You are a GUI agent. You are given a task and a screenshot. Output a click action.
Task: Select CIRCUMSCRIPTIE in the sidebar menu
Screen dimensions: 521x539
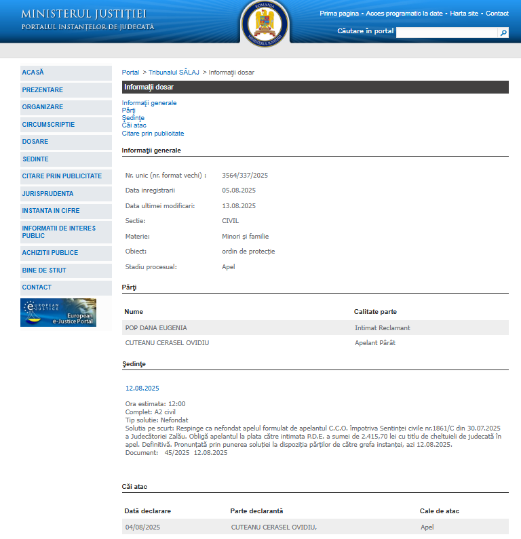click(x=66, y=125)
